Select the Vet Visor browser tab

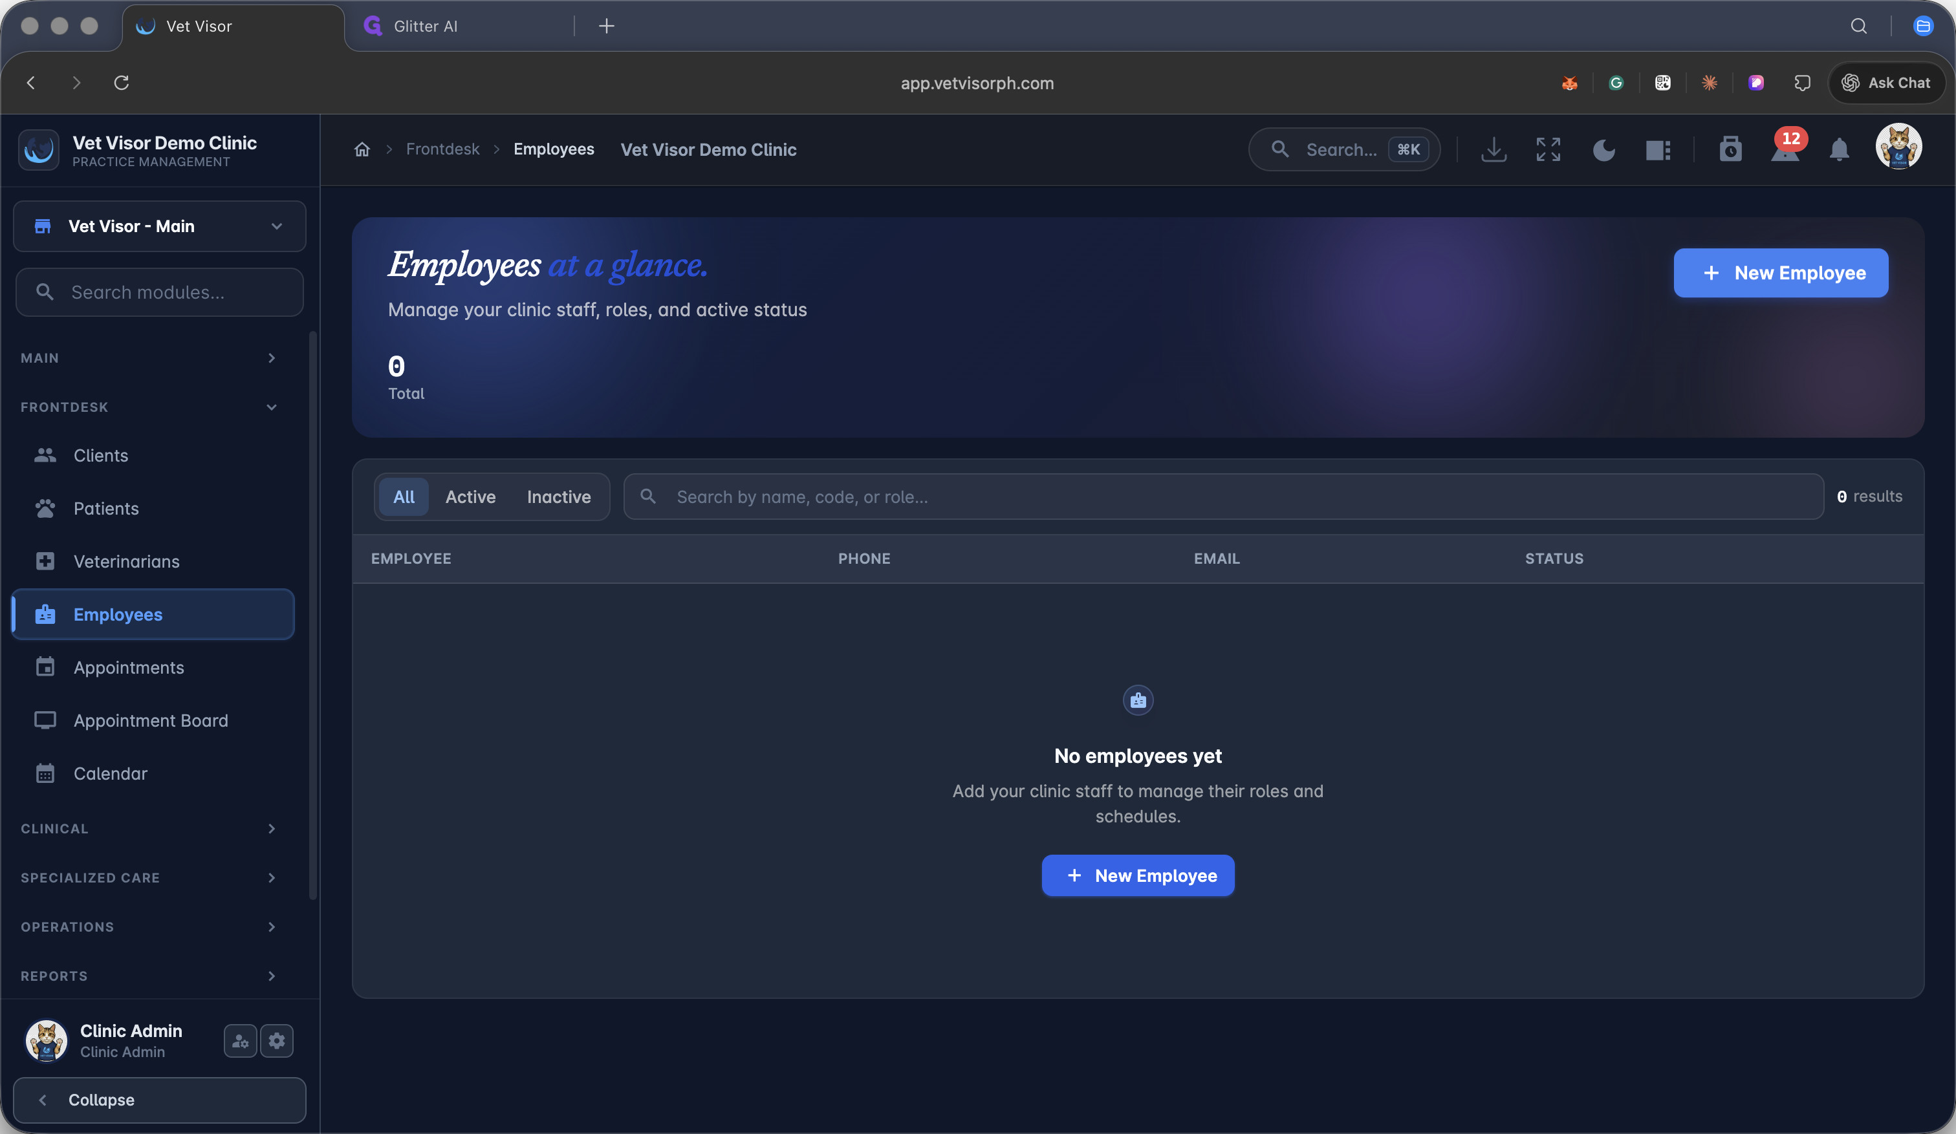(233, 27)
